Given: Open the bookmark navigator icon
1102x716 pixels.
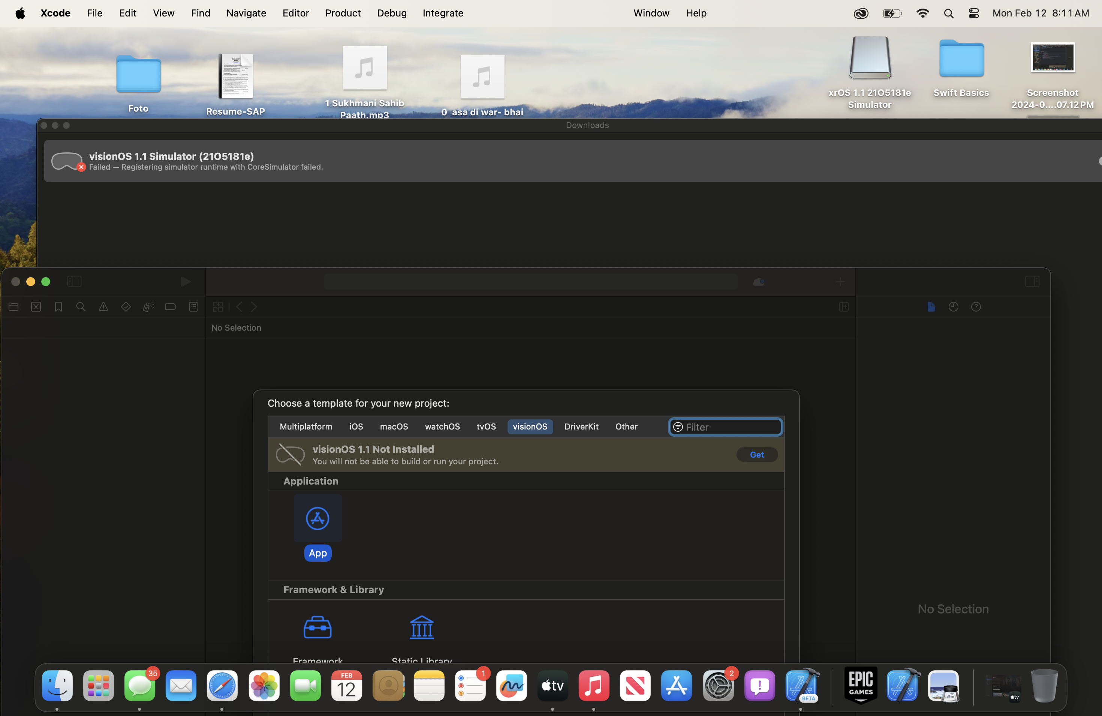Looking at the screenshot, I should [58, 307].
